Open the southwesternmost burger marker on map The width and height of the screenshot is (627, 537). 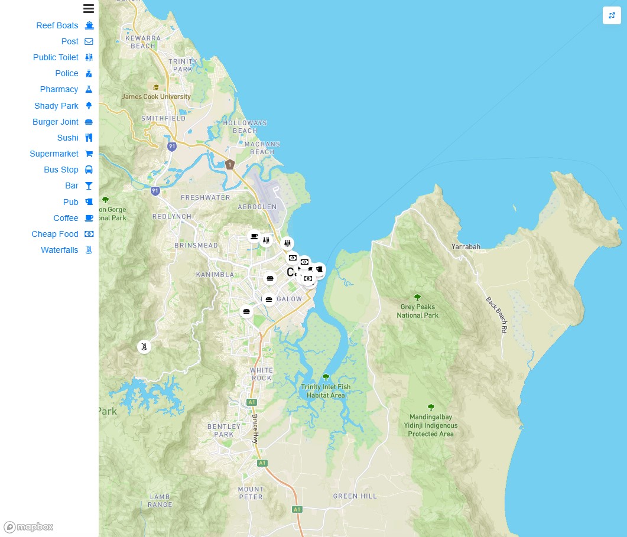tap(246, 311)
